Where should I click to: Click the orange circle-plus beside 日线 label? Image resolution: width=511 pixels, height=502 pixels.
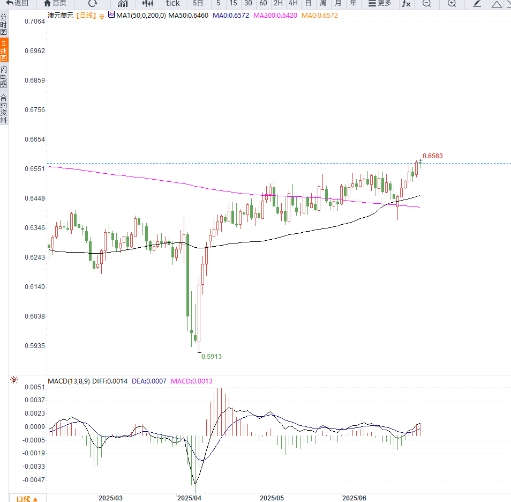tap(101, 16)
